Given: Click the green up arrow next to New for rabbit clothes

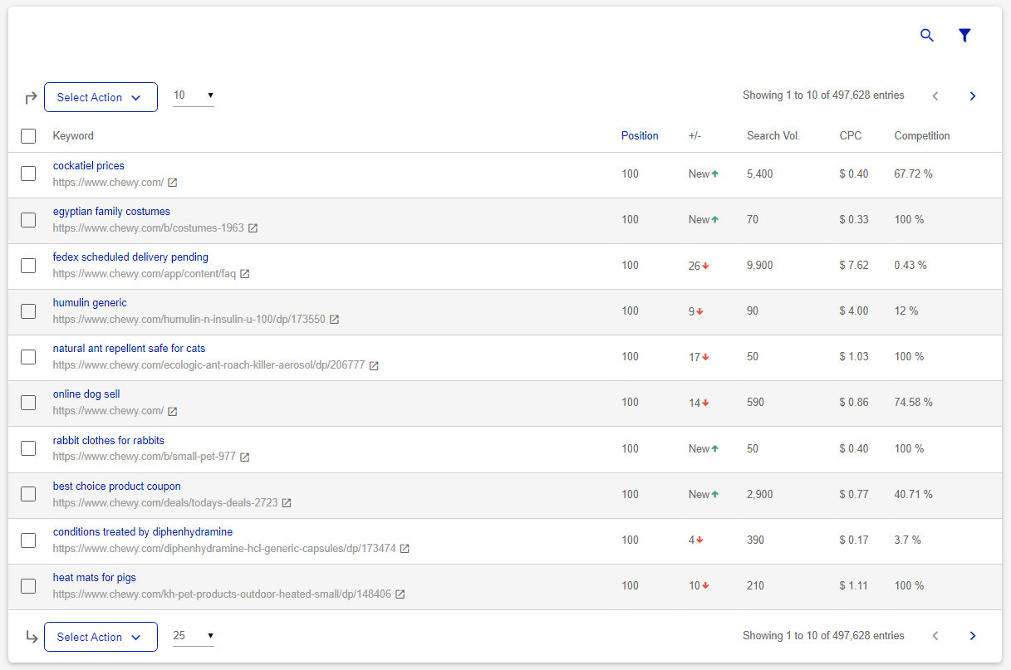Looking at the screenshot, I should [x=714, y=447].
